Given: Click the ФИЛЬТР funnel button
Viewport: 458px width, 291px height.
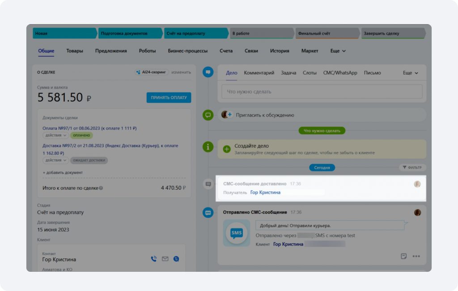Looking at the screenshot, I should pos(412,167).
